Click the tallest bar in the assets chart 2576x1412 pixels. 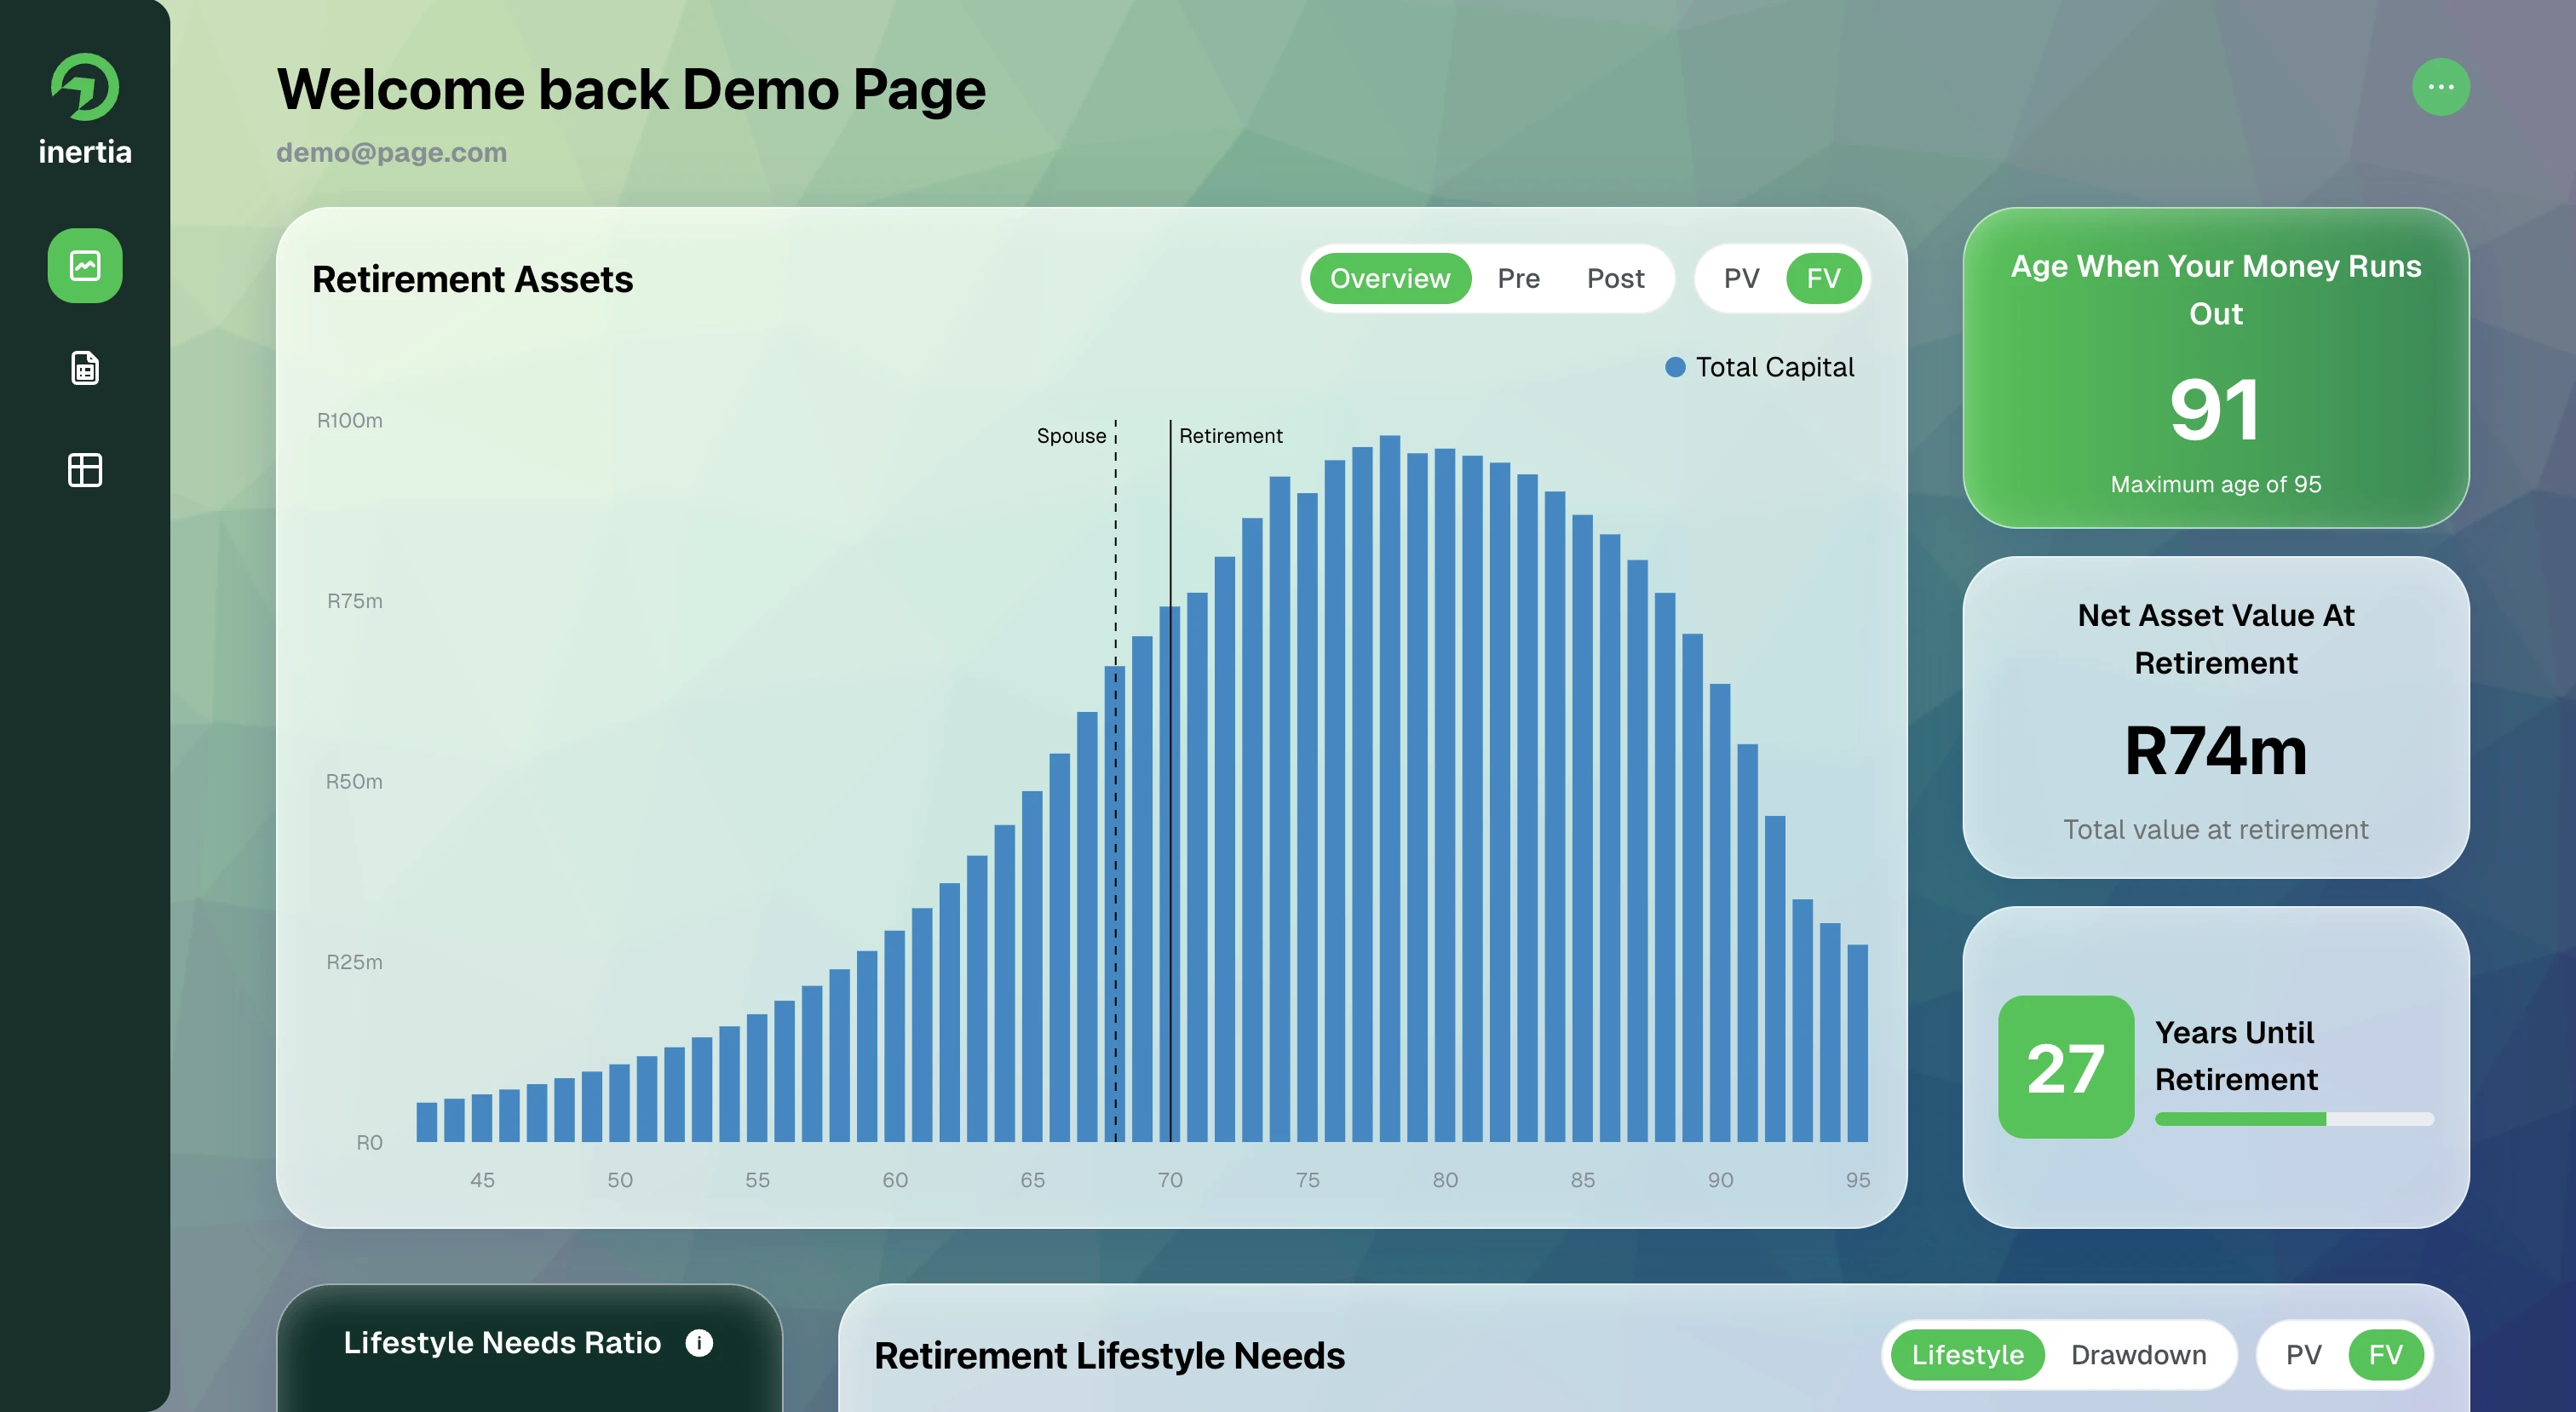pos(1390,790)
